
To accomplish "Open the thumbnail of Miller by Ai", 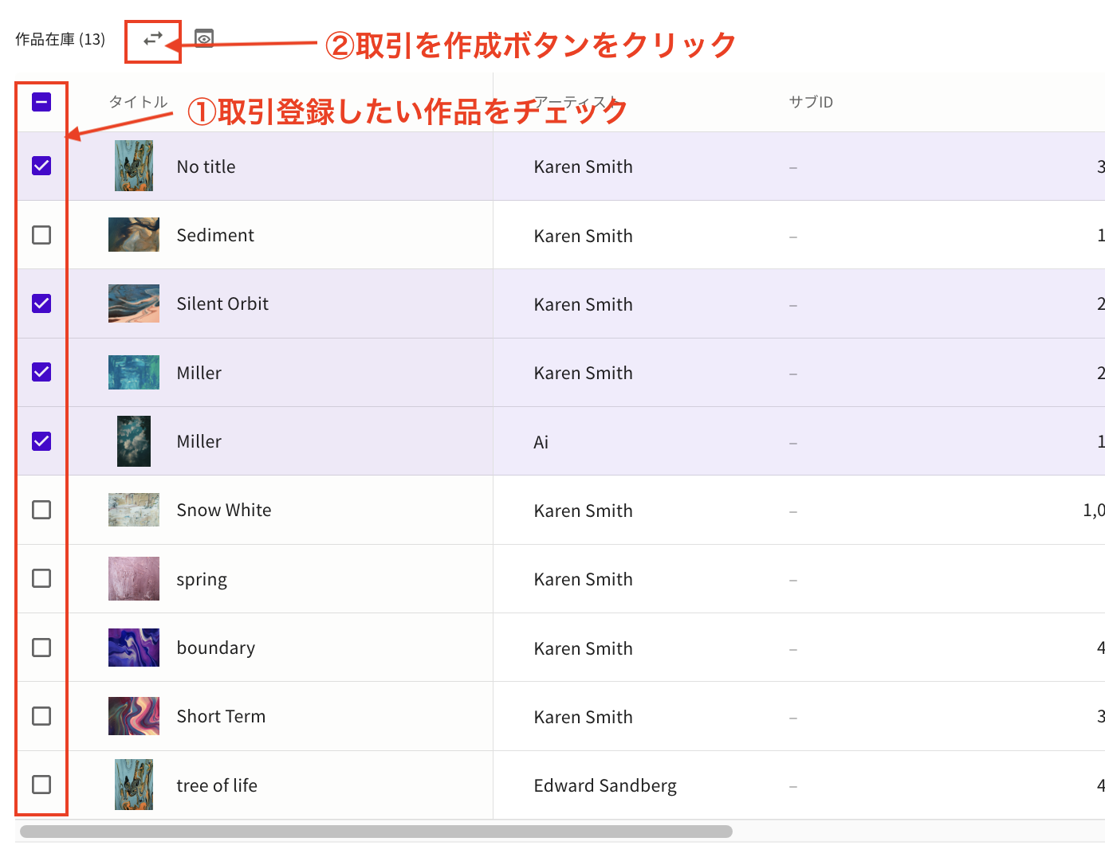I will click(134, 441).
